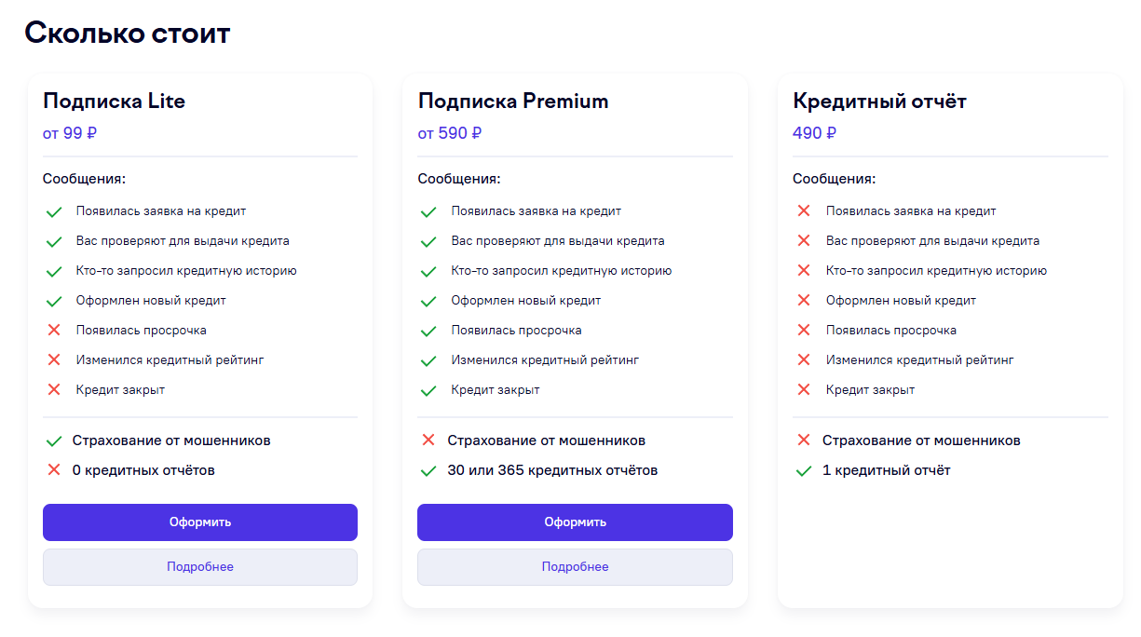
Task: Click green check beside Lite 'Появилась заявка на кредит'
Action: click(x=54, y=211)
